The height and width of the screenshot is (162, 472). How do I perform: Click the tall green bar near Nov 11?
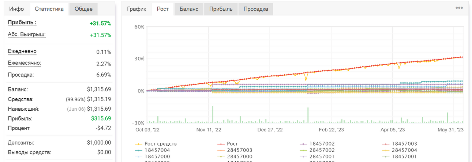pyautogui.click(x=213, y=114)
